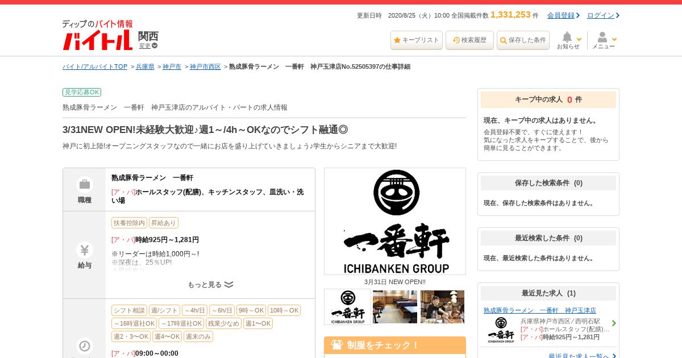Select the staff photo thumbnail
The width and height of the screenshot is (682, 358).
pyautogui.click(x=442, y=307)
